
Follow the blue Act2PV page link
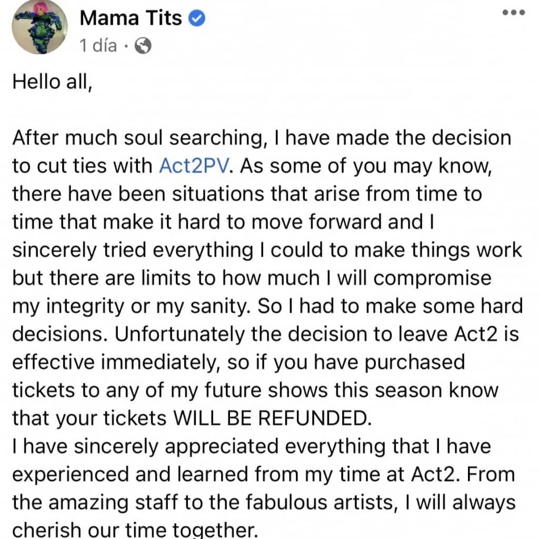[194, 166]
